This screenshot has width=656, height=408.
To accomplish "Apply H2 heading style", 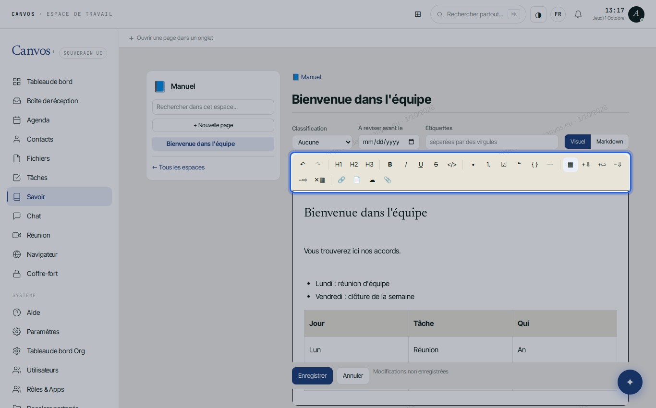I will (354, 165).
